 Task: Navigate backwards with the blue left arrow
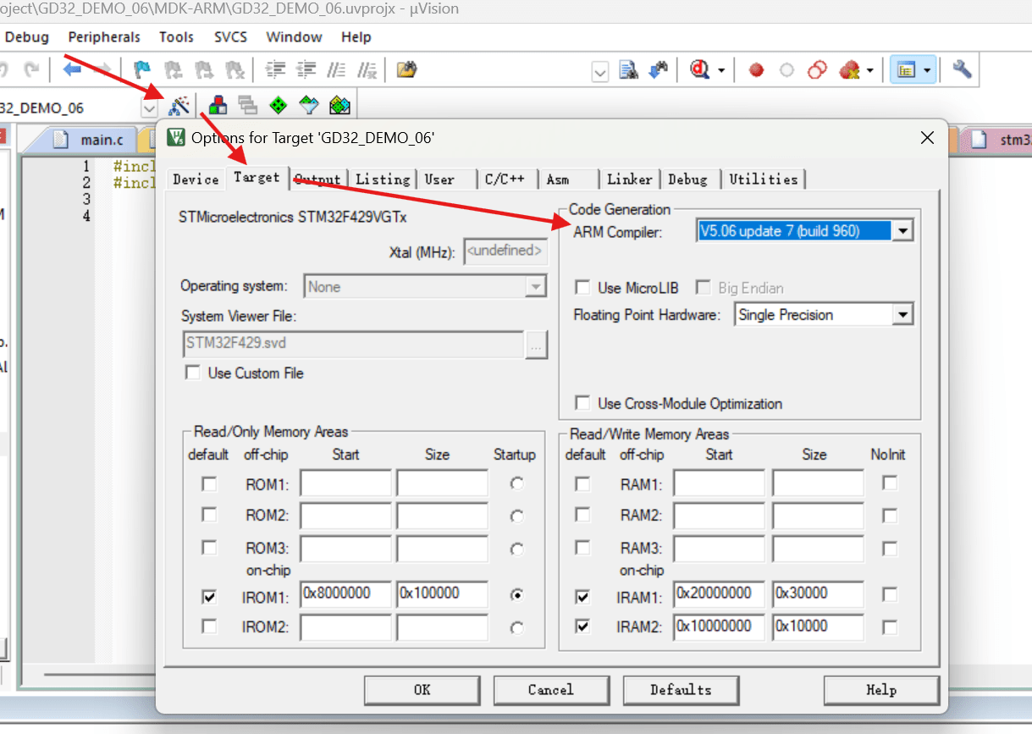click(71, 69)
